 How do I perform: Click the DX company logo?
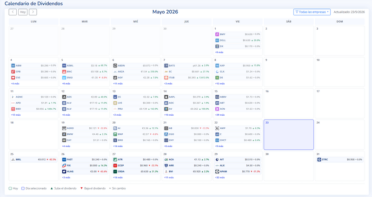[x=217, y=46]
